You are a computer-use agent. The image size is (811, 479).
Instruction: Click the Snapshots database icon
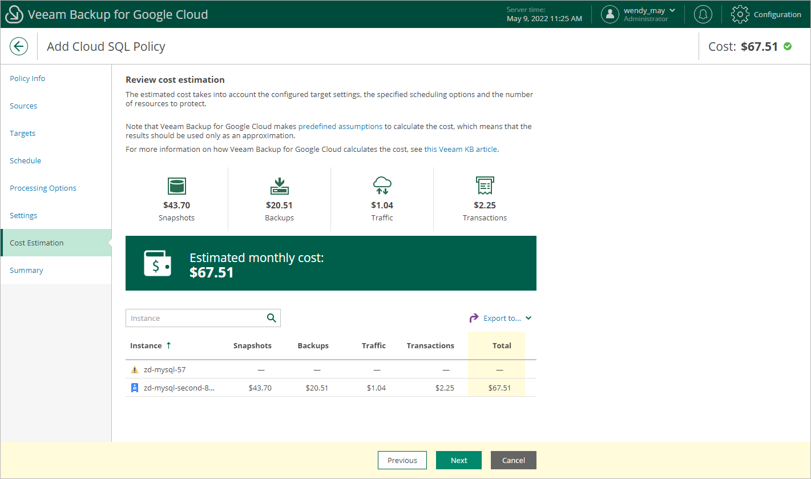pos(176,186)
